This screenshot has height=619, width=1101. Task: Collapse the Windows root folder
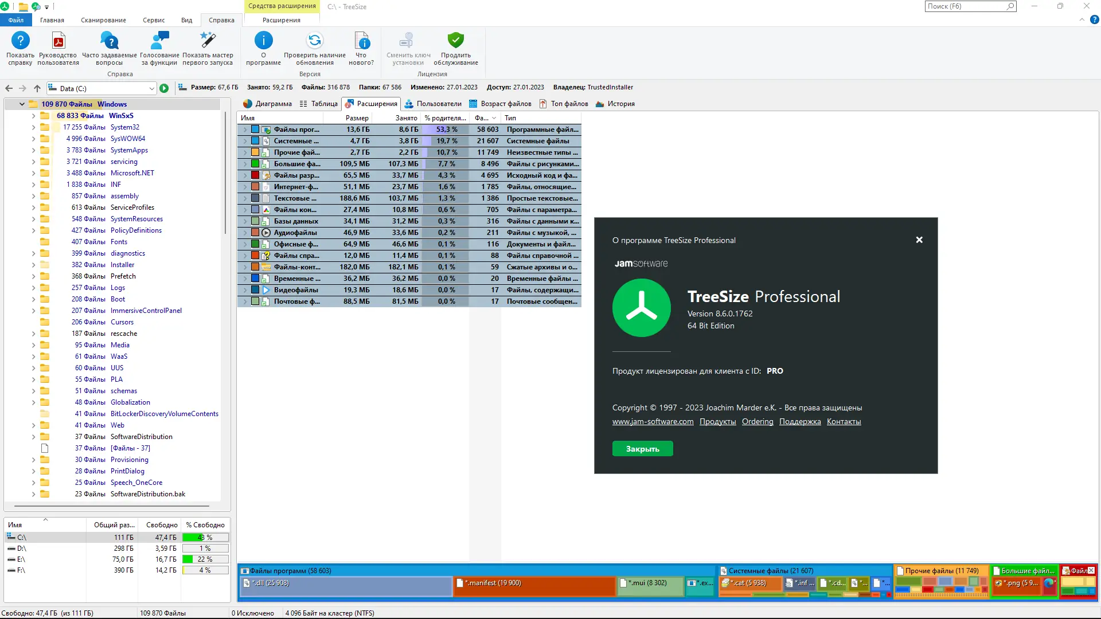point(22,104)
